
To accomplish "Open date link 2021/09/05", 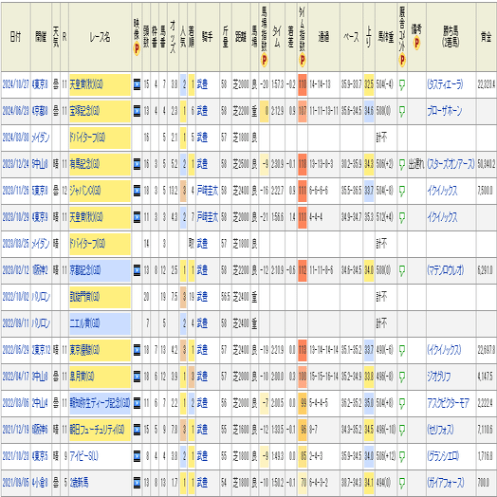I will [x=15, y=484].
